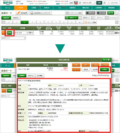
Task: Toggle the square box in the 前日比 column header
Action: [x=51, y=29]
